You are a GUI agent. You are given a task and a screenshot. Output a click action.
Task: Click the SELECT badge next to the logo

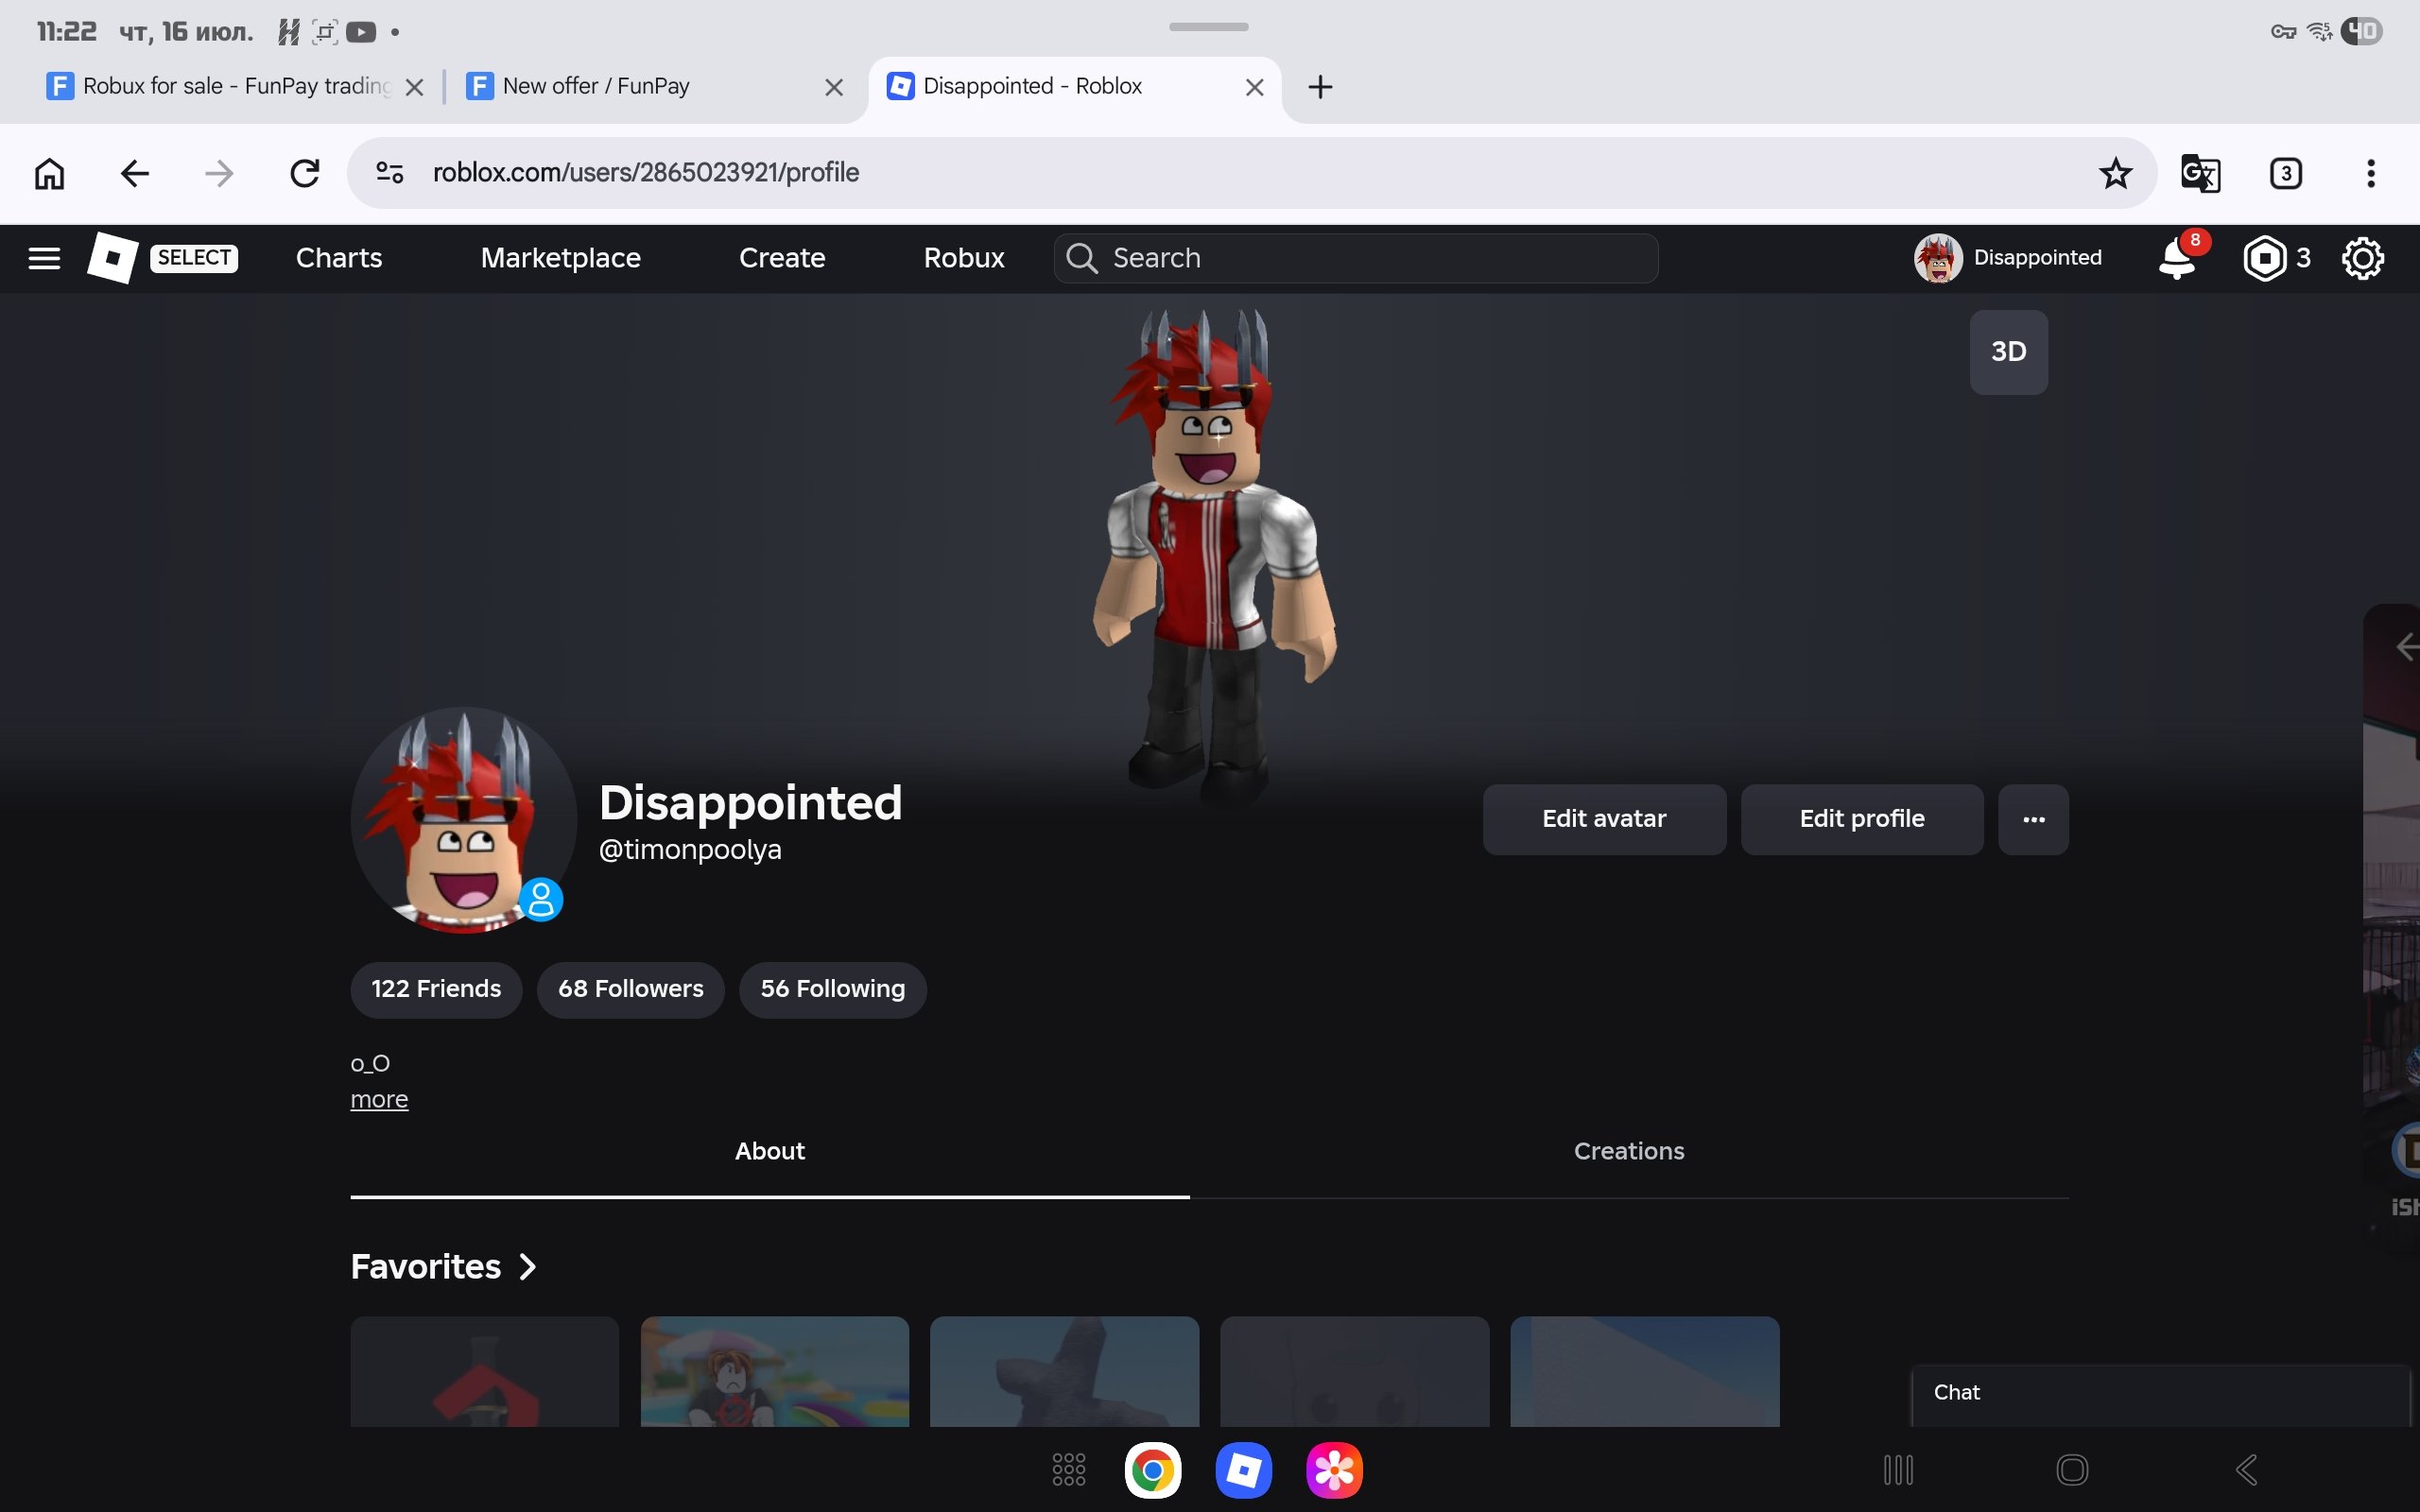coord(194,258)
